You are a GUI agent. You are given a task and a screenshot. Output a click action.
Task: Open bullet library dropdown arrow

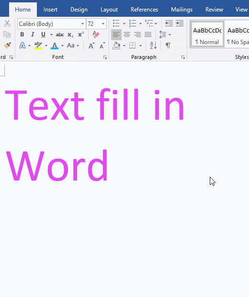pos(124,23)
